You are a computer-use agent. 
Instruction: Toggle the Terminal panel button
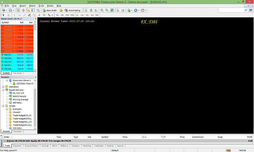pyautogui.click(x=33, y=10)
